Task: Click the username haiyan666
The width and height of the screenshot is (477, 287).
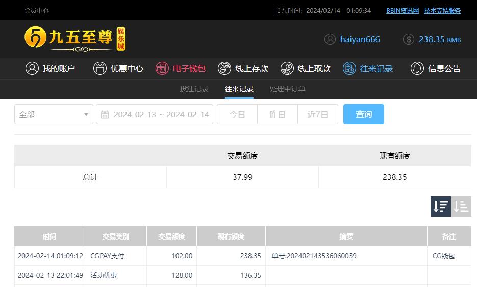Action: pos(360,39)
